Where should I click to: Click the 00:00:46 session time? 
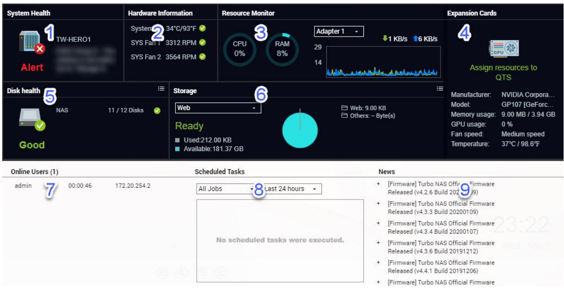tap(80, 186)
